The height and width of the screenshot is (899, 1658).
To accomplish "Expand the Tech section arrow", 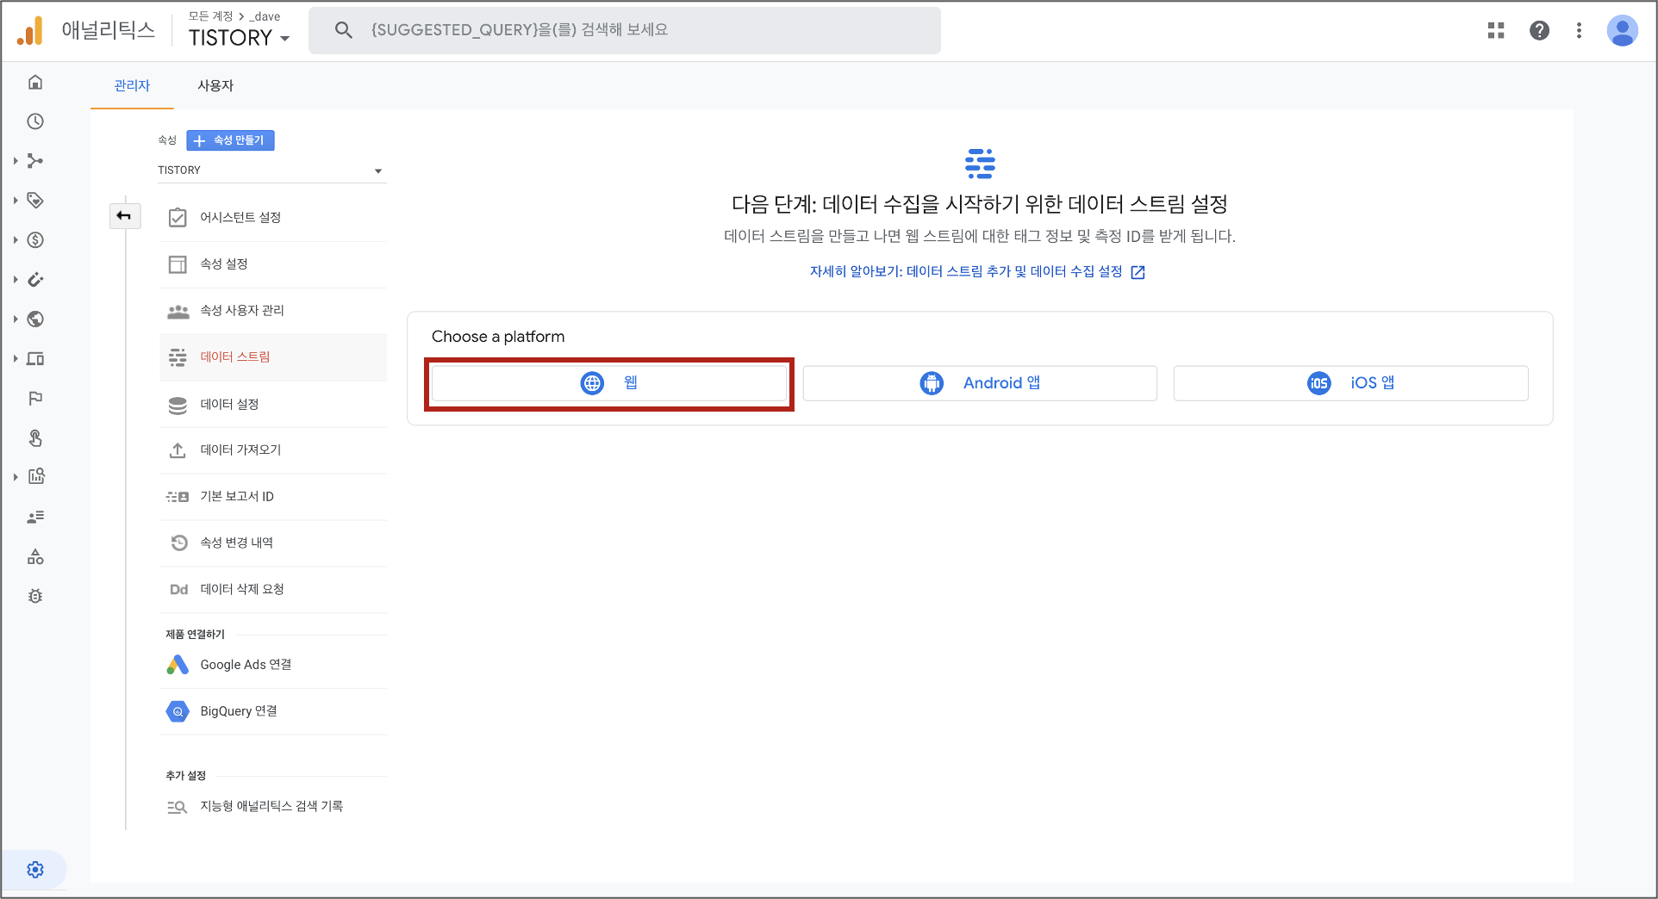I will (x=16, y=359).
